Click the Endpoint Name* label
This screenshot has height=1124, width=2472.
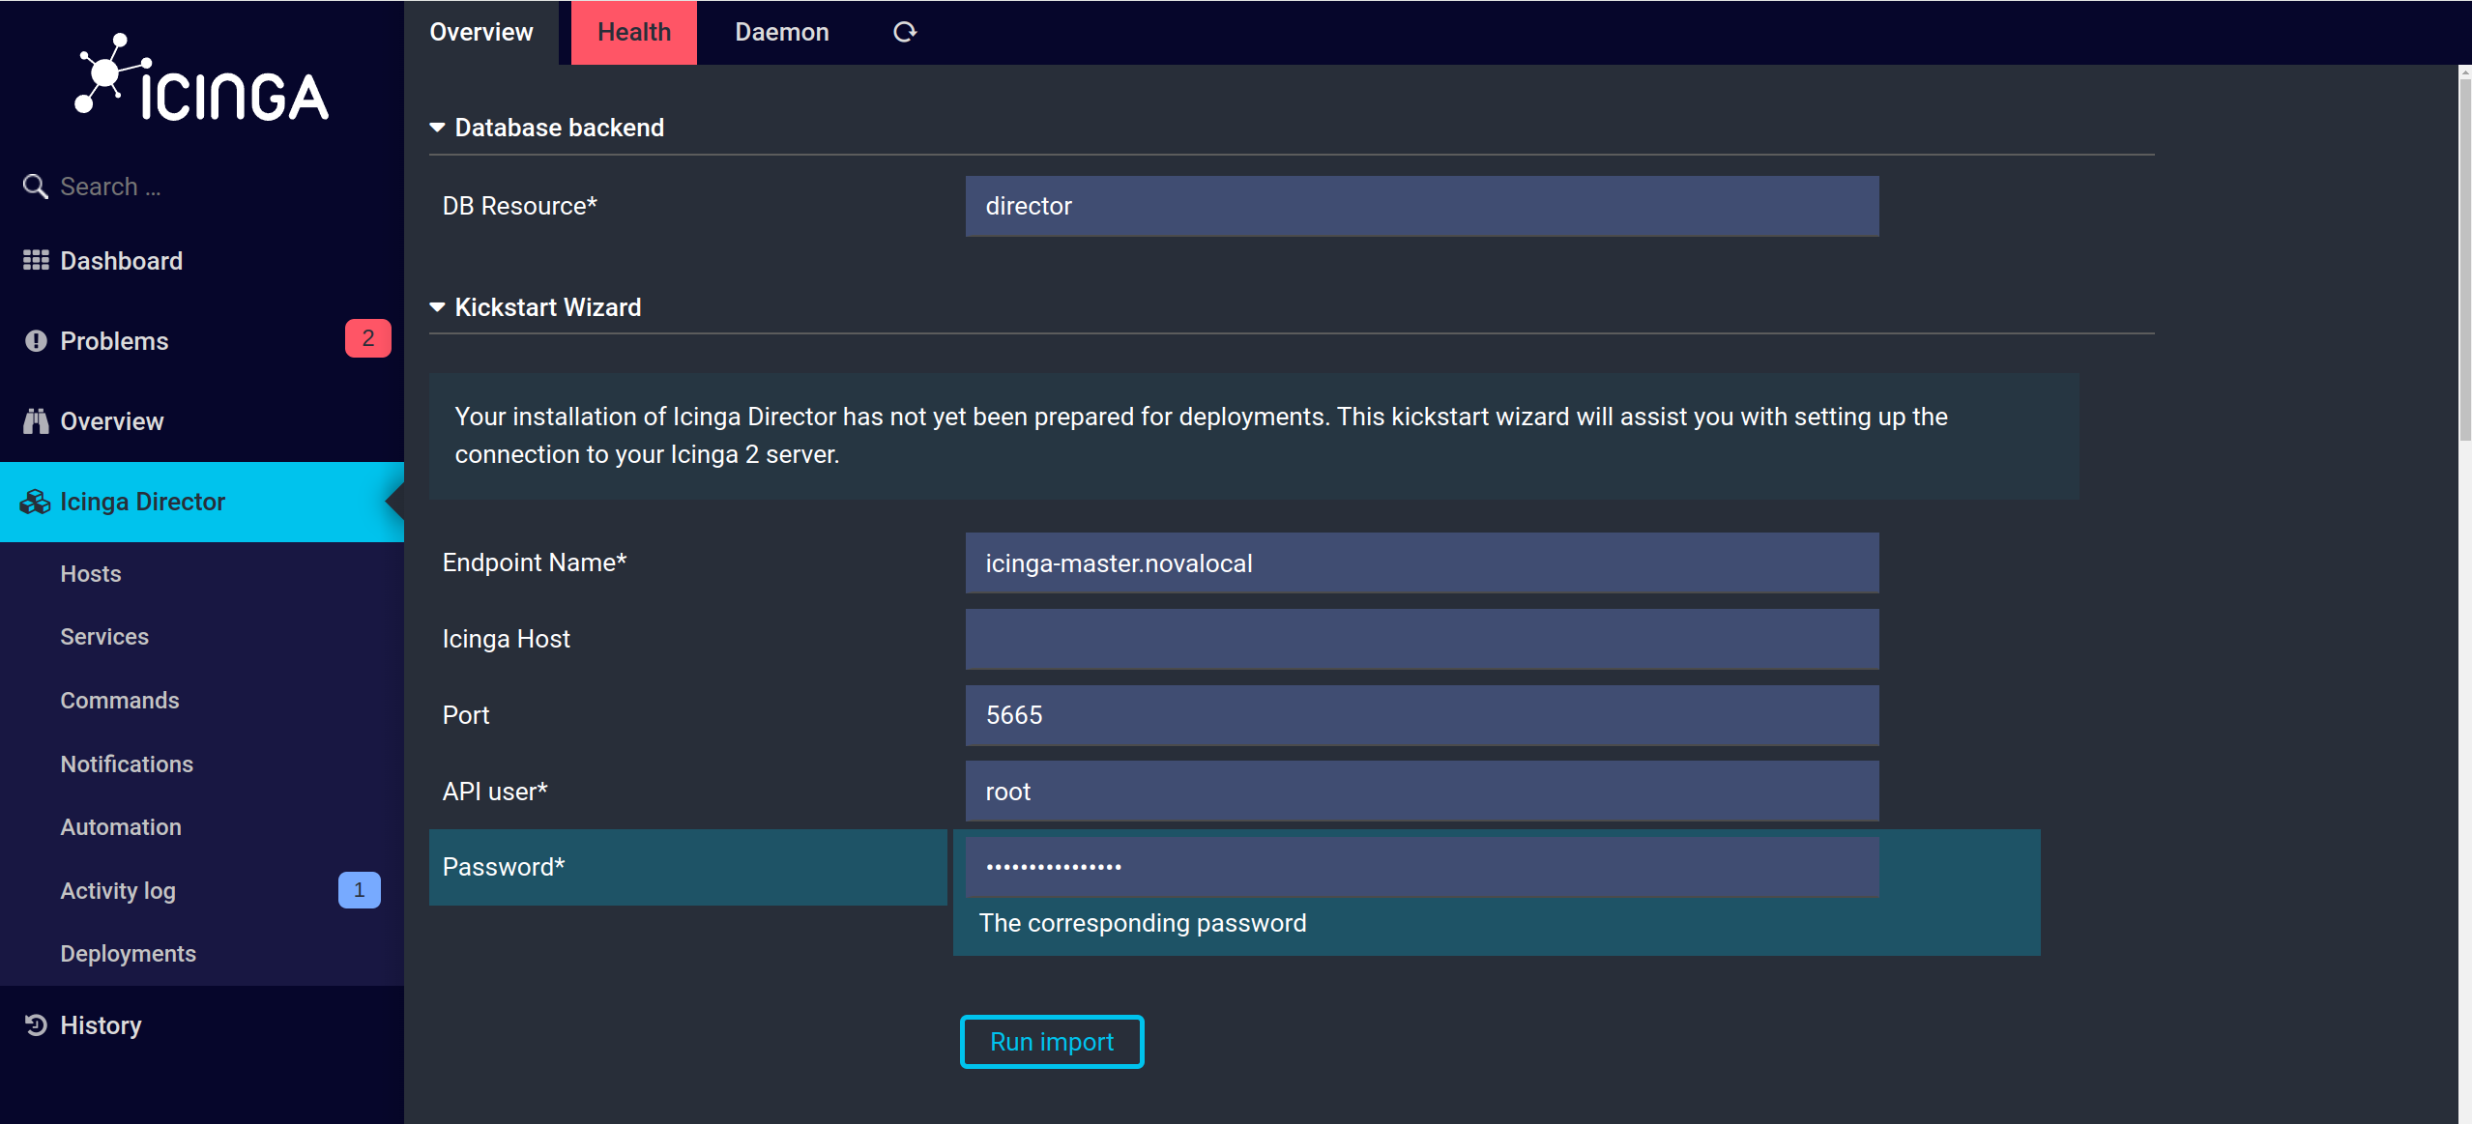pyautogui.click(x=535, y=562)
